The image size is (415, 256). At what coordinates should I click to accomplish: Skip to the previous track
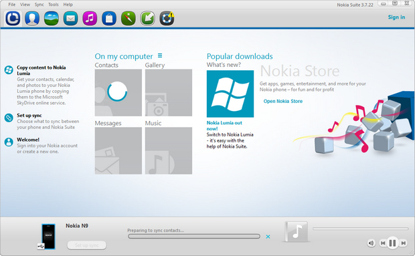[383, 243]
